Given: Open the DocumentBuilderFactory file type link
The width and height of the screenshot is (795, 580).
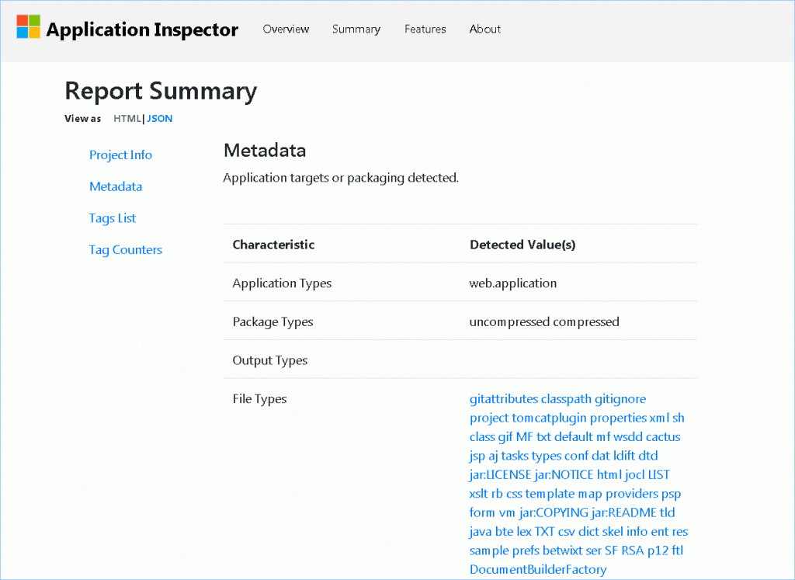Looking at the screenshot, I should pos(537,570).
